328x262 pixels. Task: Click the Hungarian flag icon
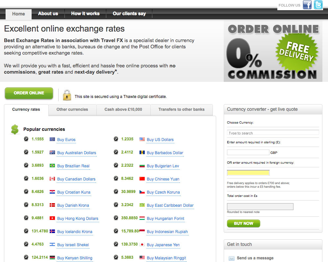[x=142, y=218]
